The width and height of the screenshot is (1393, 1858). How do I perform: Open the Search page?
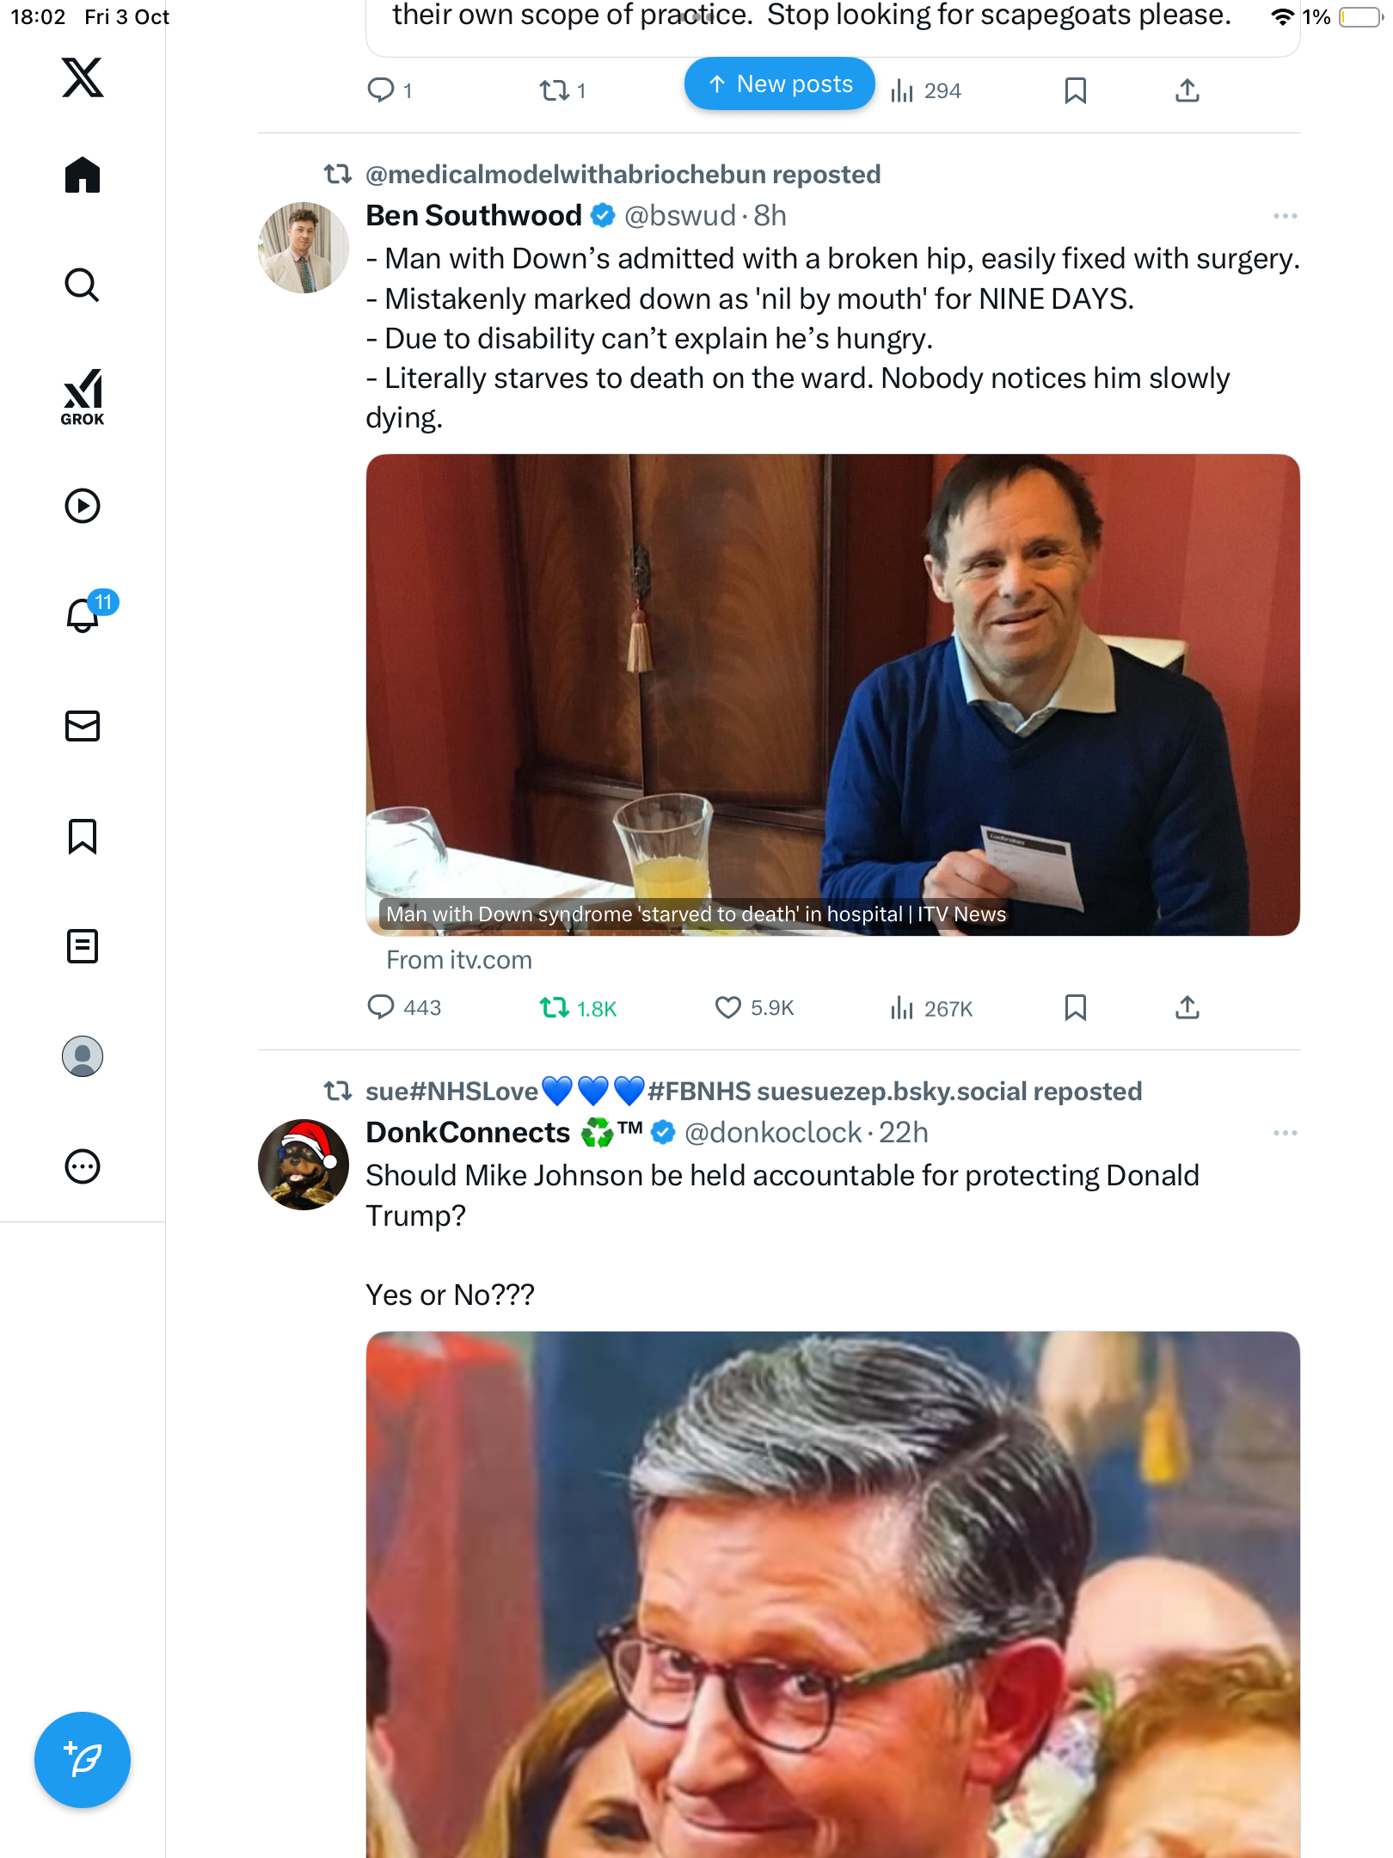tap(83, 285)
